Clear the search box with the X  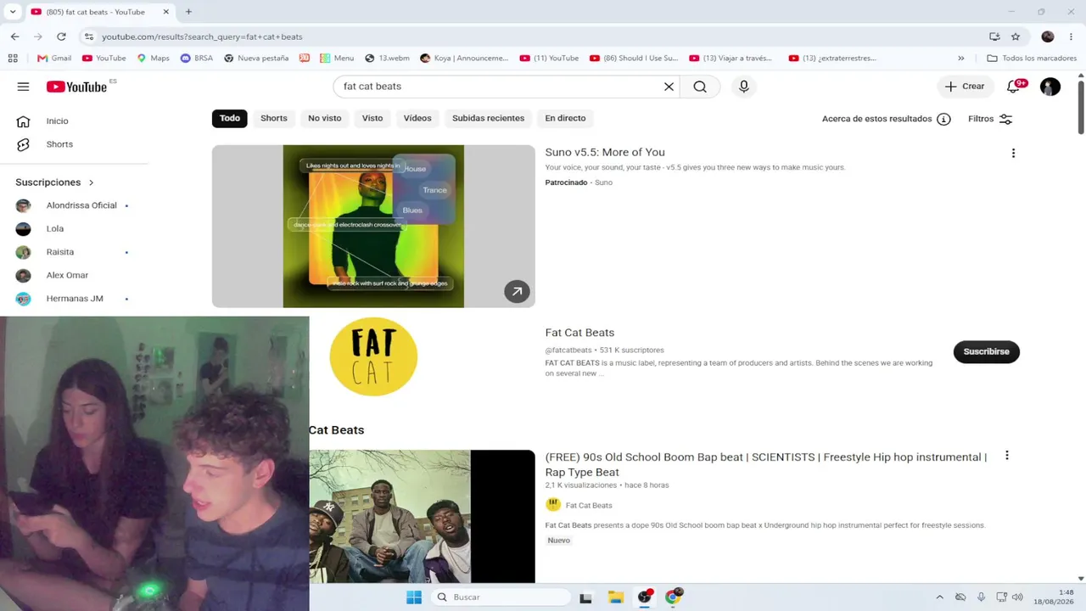(x=669, y=87)
